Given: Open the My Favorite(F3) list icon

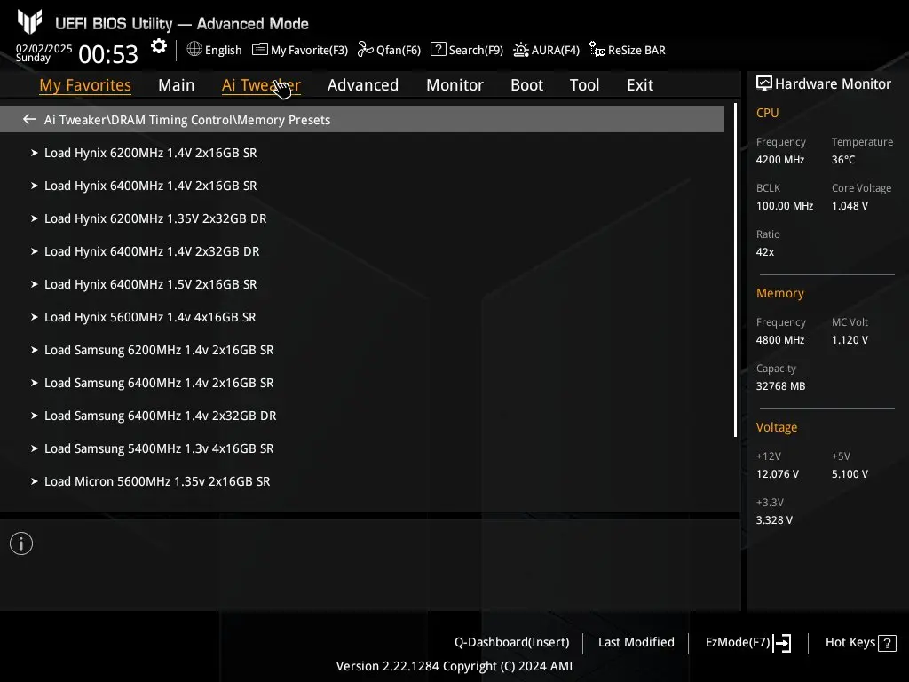Looking at the screenshot, I should [260, 50].
